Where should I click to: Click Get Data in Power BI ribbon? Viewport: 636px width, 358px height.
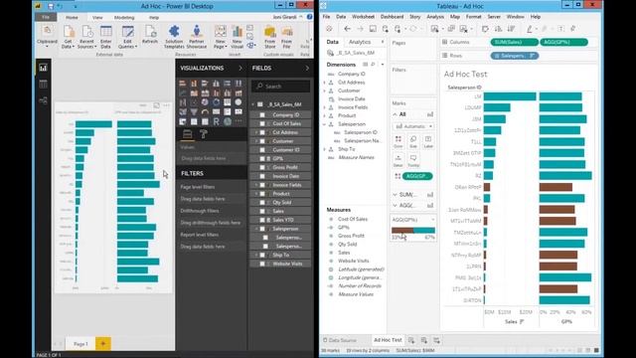69,37
